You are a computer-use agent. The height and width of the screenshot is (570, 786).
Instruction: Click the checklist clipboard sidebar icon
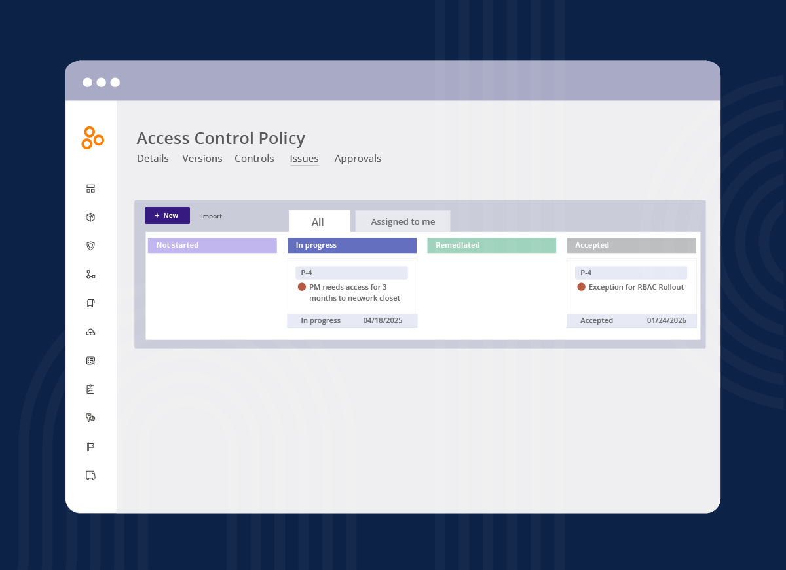pos(91,389)
